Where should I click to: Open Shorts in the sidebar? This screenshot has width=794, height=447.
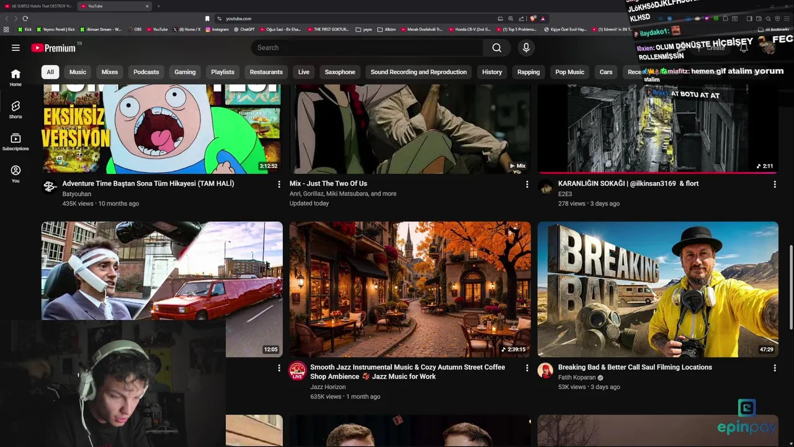[16, 110]
